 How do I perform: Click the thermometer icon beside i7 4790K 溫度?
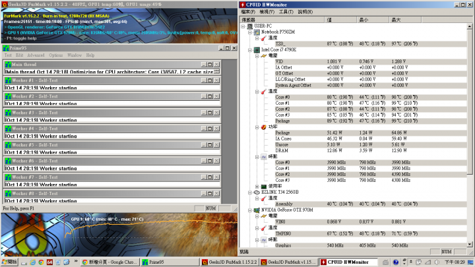264,91
